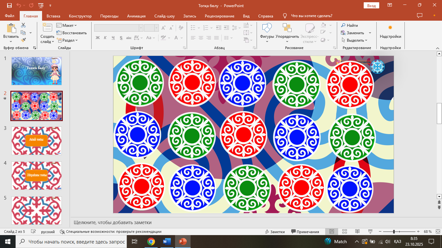442x248 pixels.
Task: Select slide 3 thumbnail 'Абай тобы'
Action: coord(37,141)
